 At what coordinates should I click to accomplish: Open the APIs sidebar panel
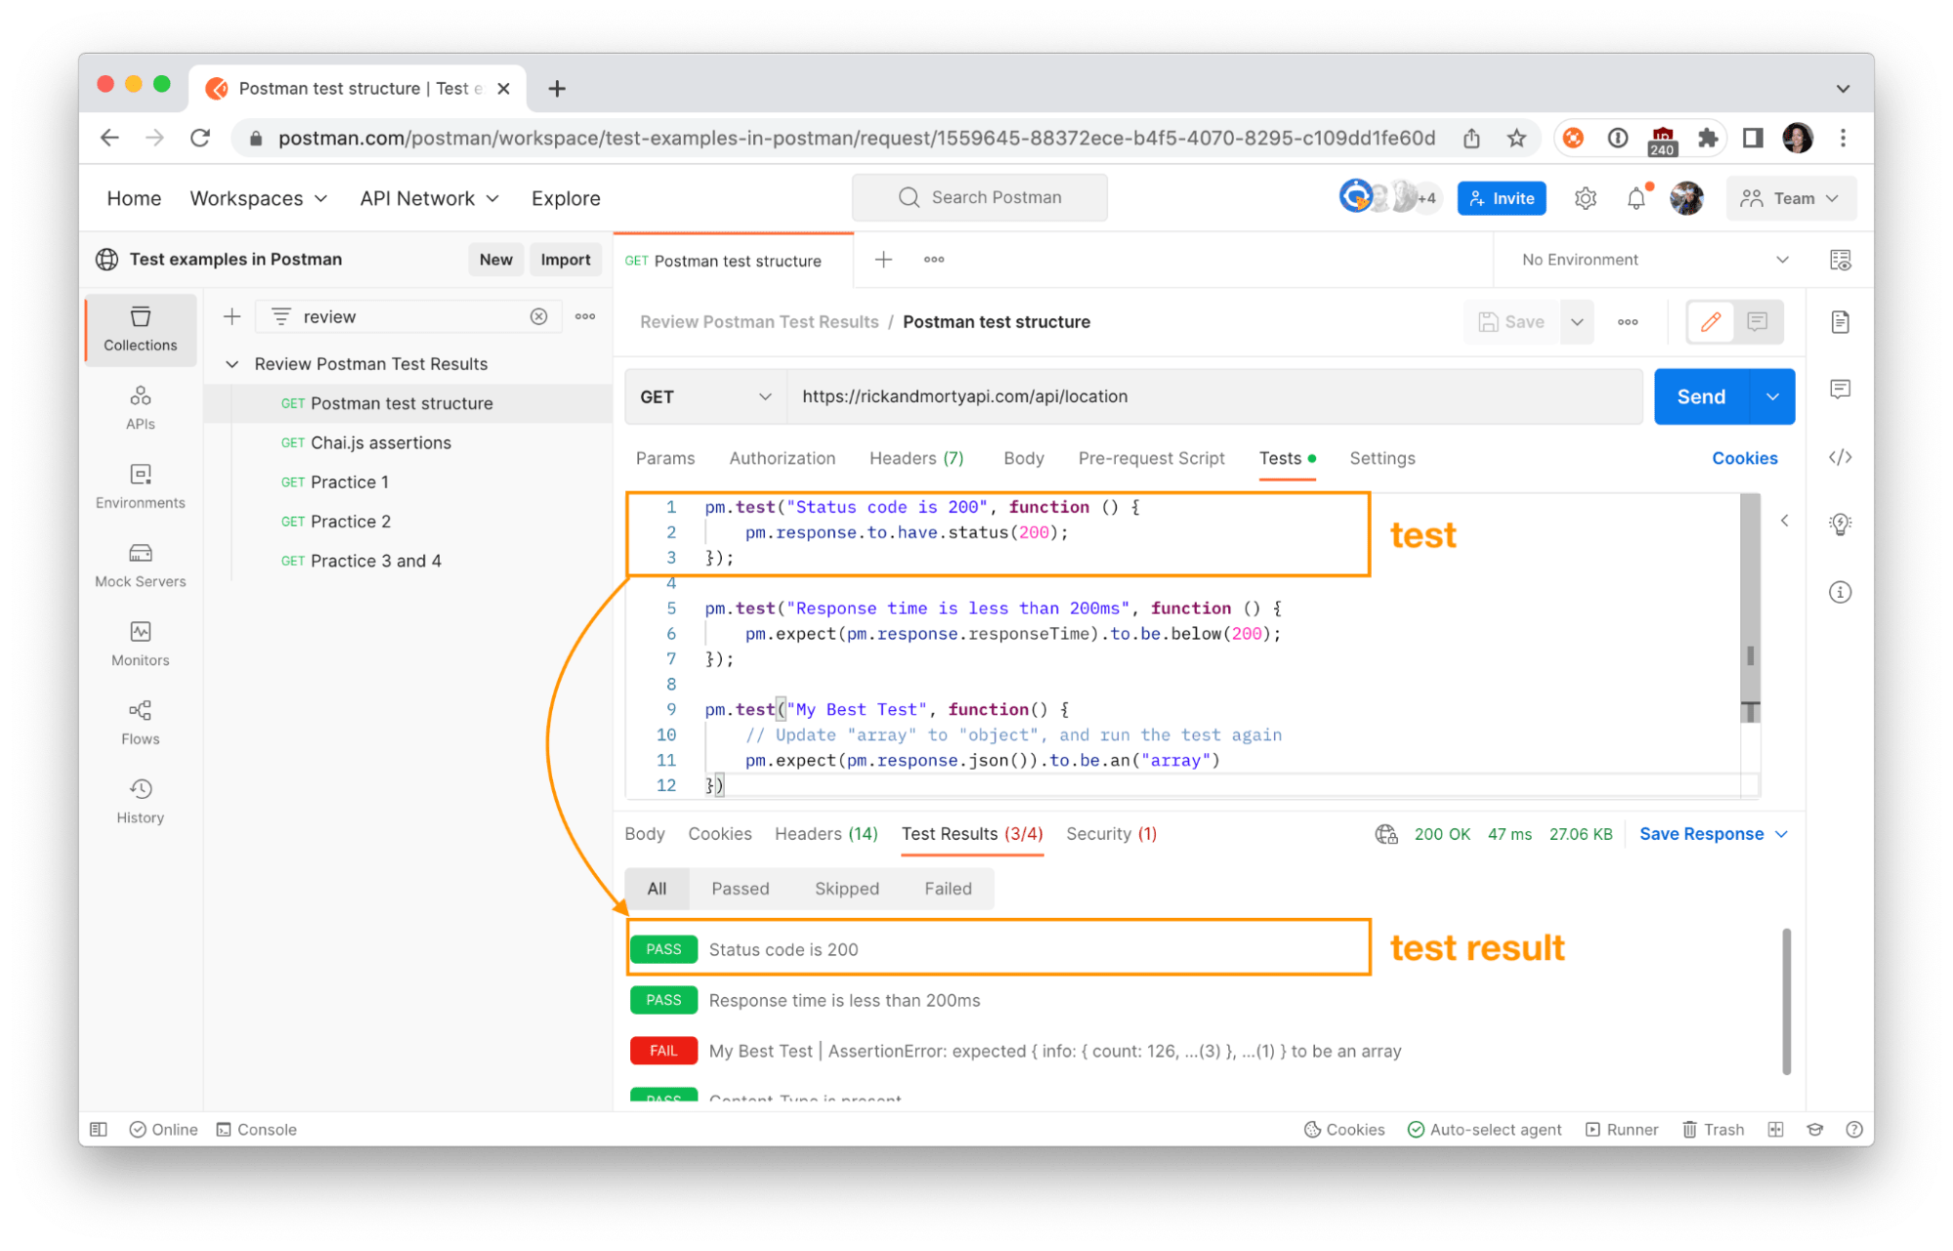(140, 407)
